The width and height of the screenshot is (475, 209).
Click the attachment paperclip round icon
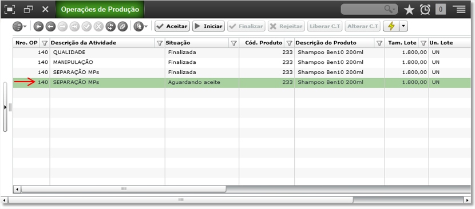pos(122,27)
